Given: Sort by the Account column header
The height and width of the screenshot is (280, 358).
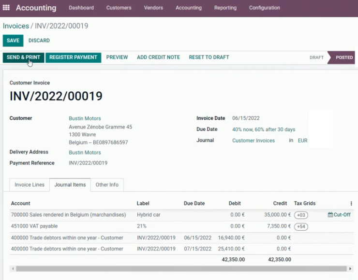Looking at the screenshot, I should (x=20, y=203).
